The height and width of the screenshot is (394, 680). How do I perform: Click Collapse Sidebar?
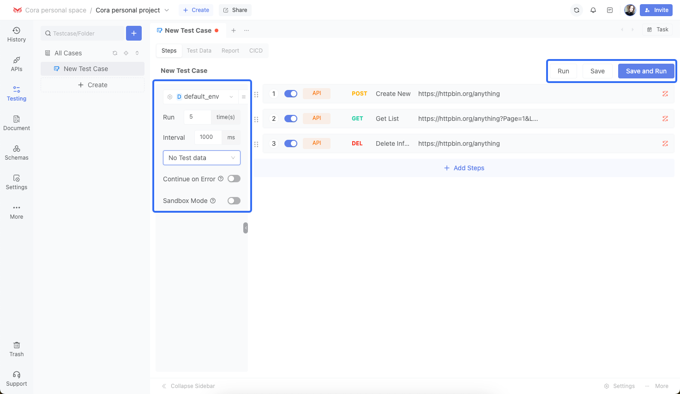(188, 386)
